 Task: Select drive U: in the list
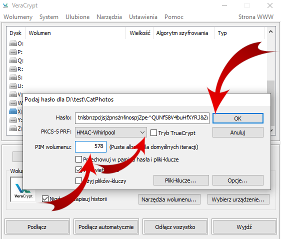pyautogui.click(x=16, y=86)
